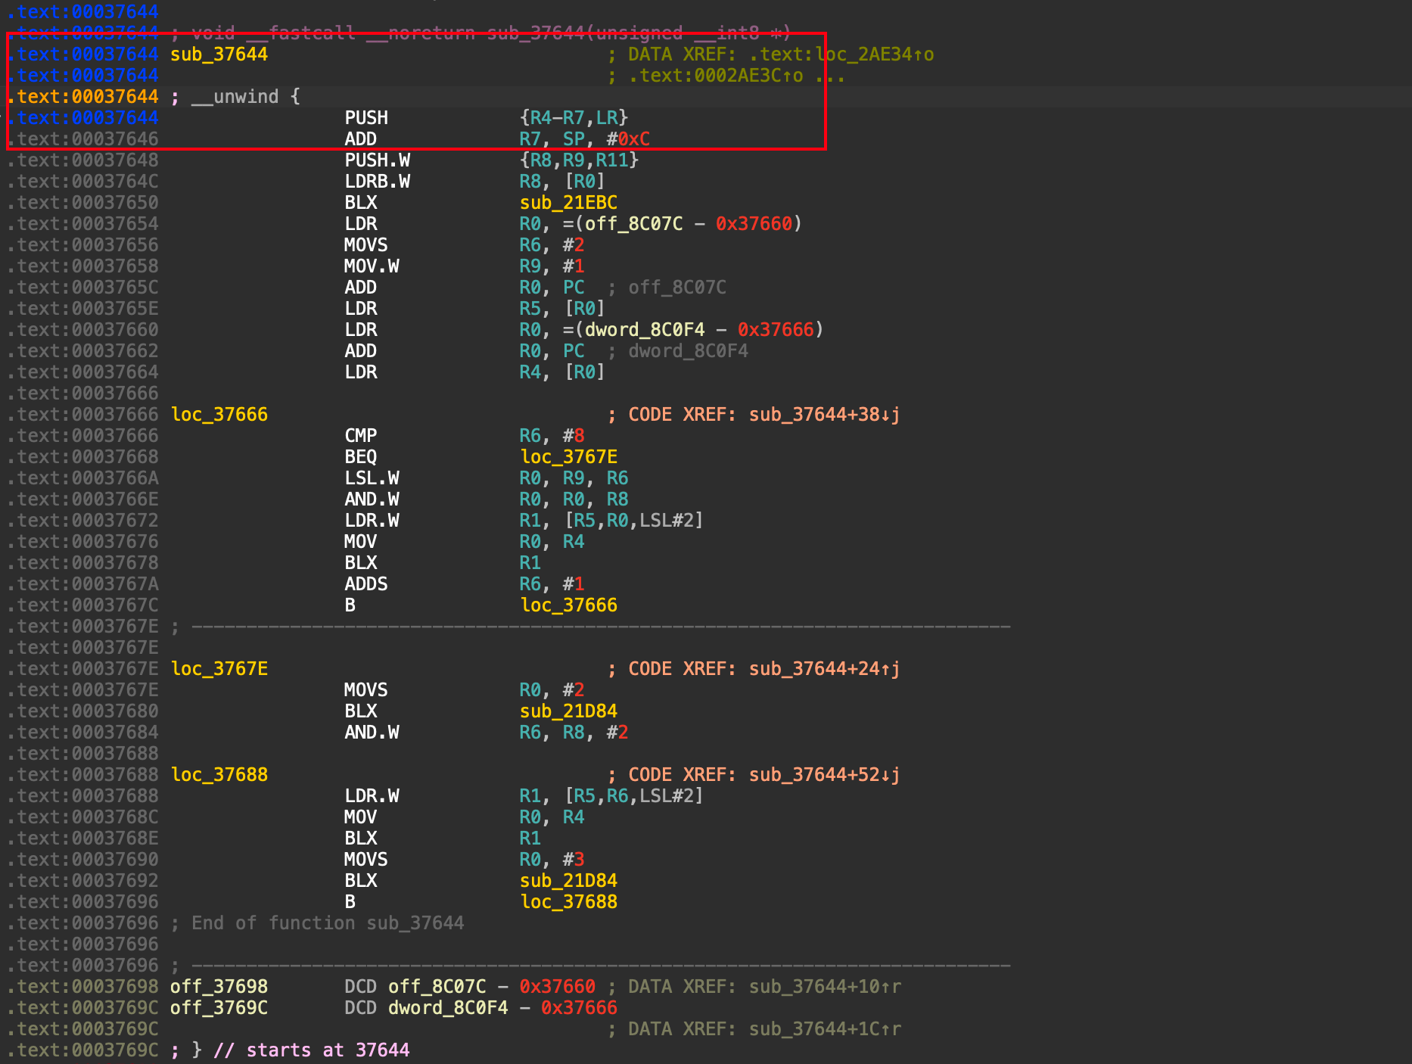This screenshot has width=1412, height=1064.
Task: Select the off_8C07C operand at 00037654
Action: (x=633, y=224)
